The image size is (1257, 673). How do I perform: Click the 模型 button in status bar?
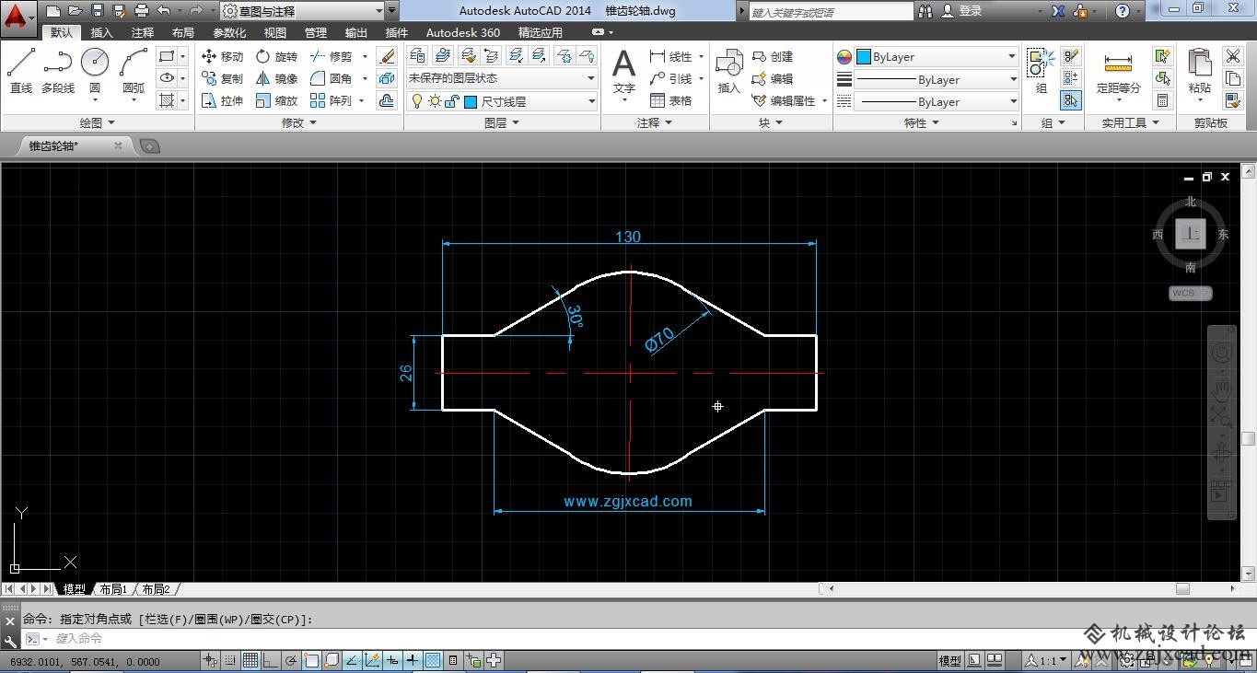(x=950, y=660)
